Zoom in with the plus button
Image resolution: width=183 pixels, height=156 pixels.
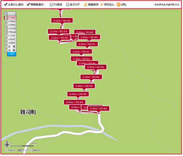(11, 14)
